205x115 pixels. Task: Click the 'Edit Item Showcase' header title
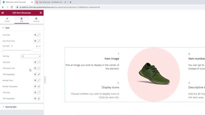point(22,13)
